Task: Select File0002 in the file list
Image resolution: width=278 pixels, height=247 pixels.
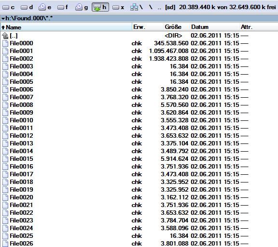Action: pyautogui.click(x=21, y=59)
